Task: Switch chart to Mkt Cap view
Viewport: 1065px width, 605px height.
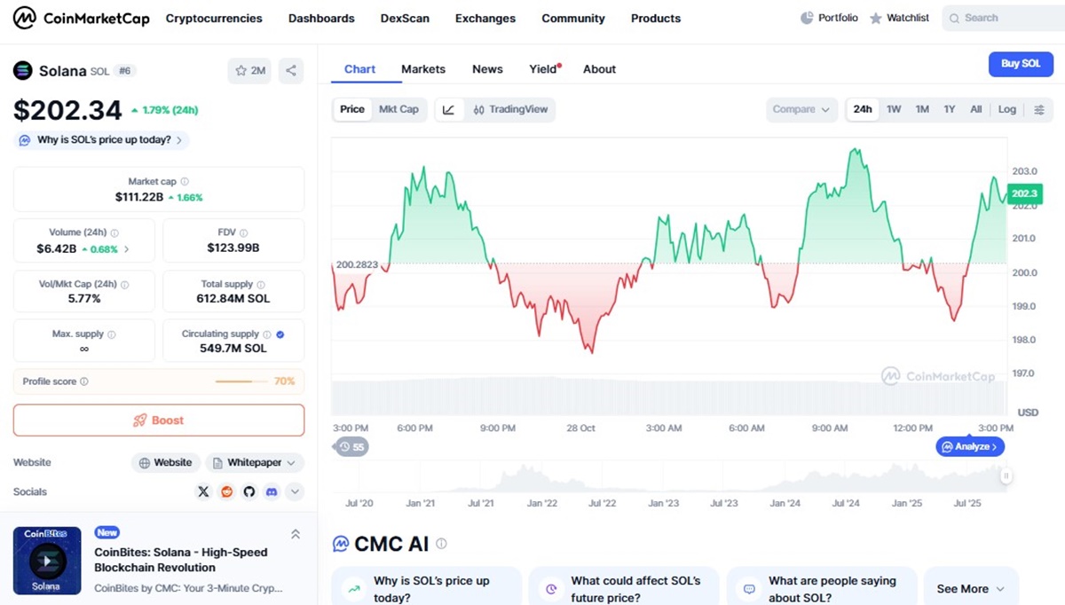Action: [x=398, y=110]
